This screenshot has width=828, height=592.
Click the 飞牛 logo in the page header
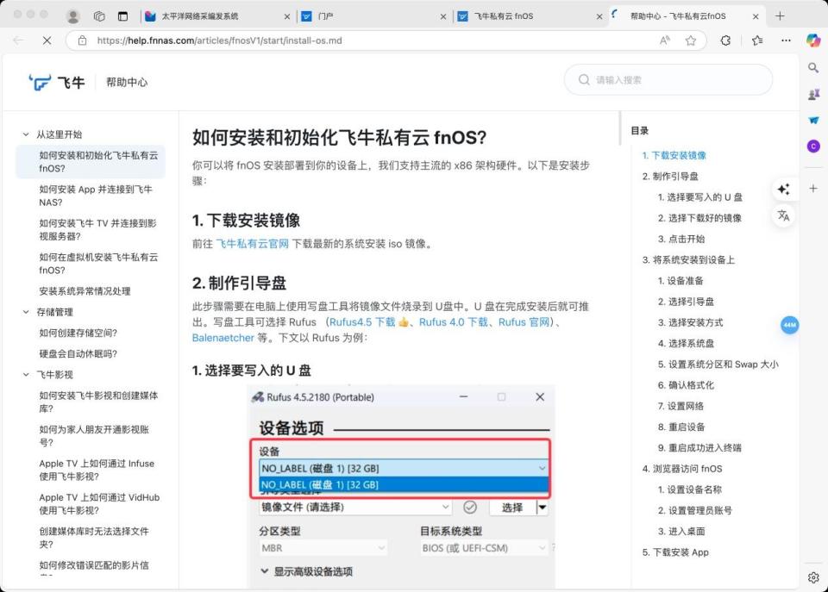click(55, 83)
